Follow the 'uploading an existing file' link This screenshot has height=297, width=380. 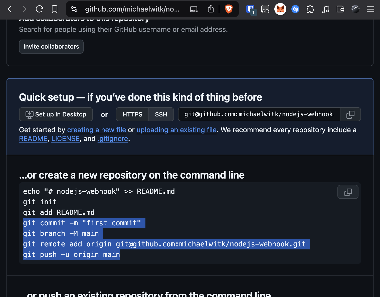pos(176,130)
